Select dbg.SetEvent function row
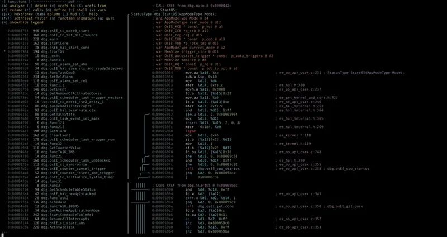The width and height of the screenshot is (447, 237). coord(37,89)
